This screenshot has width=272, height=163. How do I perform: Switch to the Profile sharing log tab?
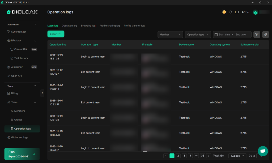109,26
